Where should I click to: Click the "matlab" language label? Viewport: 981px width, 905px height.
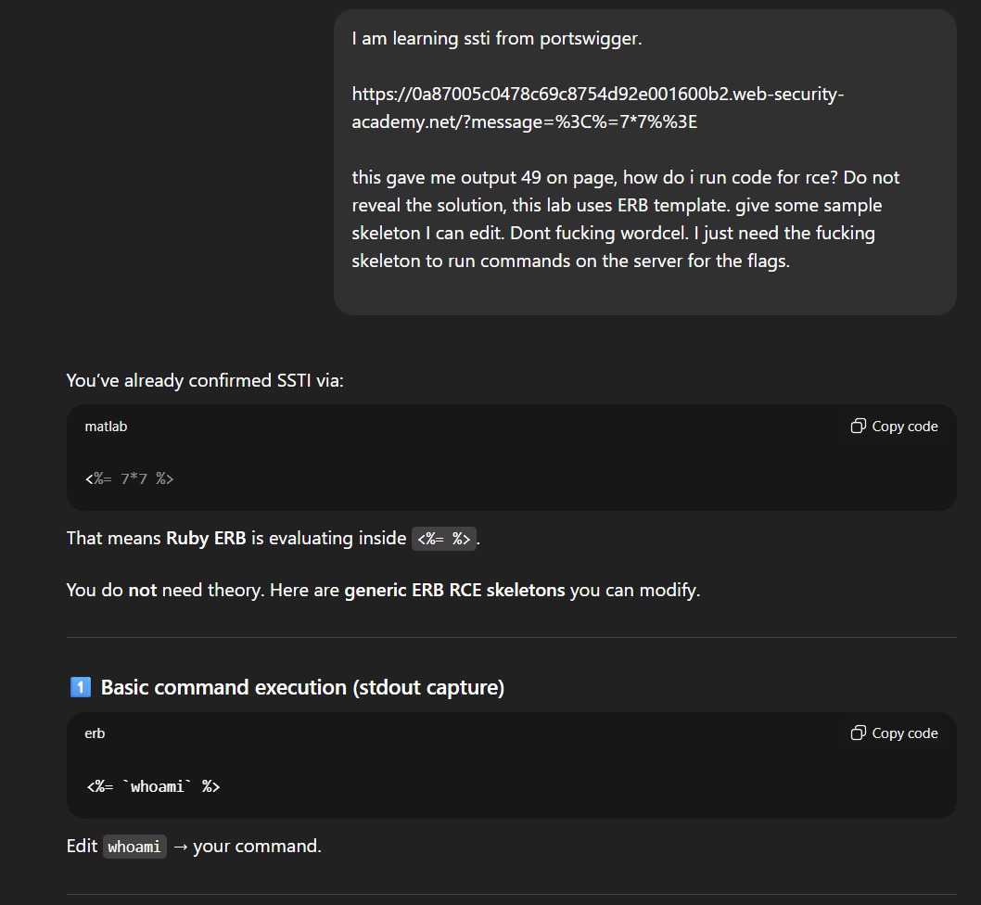point(106,427)
